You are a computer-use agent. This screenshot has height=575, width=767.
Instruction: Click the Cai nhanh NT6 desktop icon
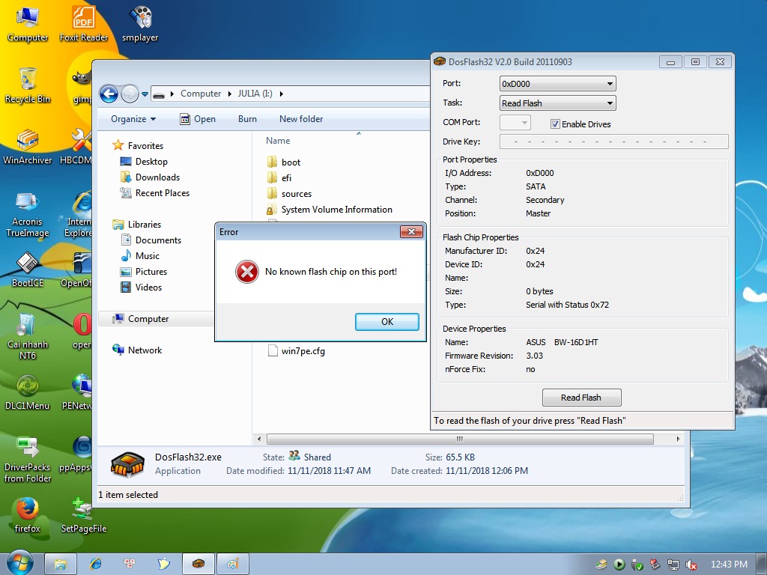(x=28, y=336)
